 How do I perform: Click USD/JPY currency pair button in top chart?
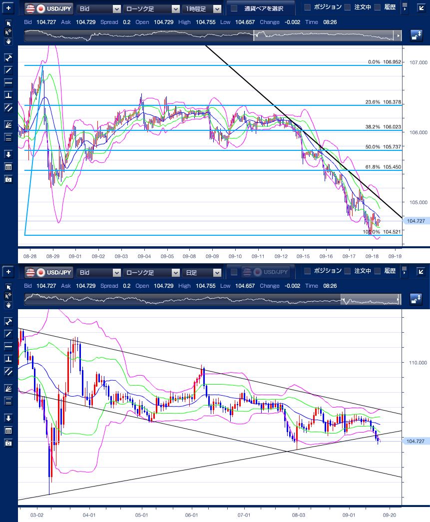click(x=48, y=8)
